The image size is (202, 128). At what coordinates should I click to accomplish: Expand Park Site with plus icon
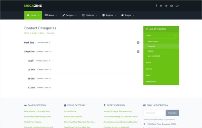pos(138,42)
